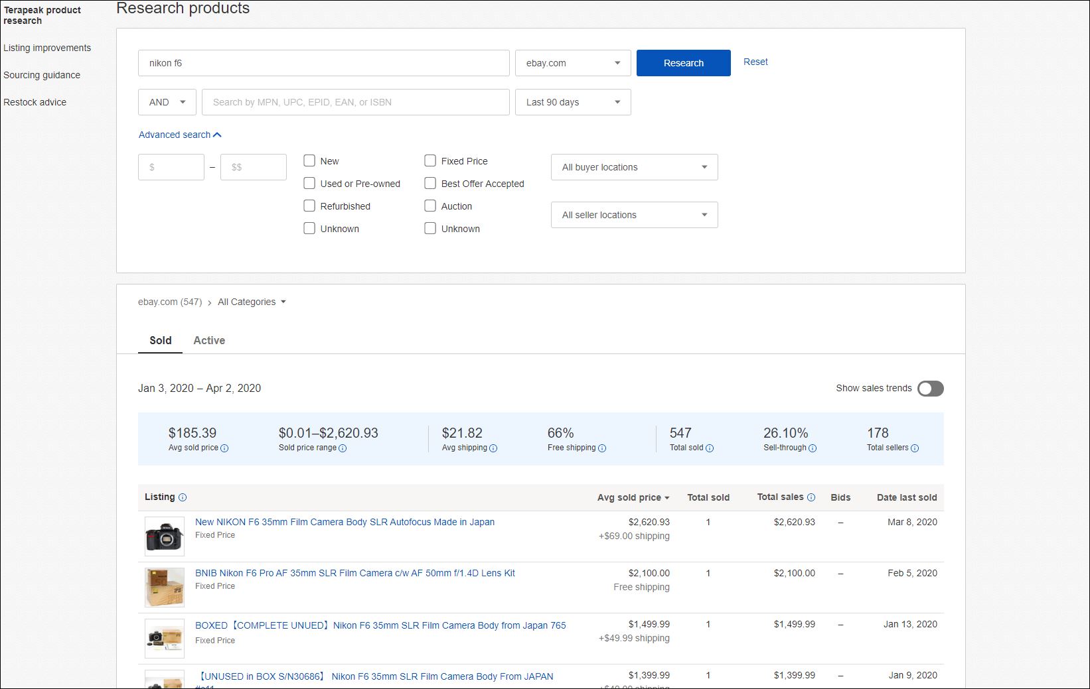The height and width of the screenshot is (689, 1090).
Task: Click the $2,620.93 avg sold price cell
Action: pos(649,522)
